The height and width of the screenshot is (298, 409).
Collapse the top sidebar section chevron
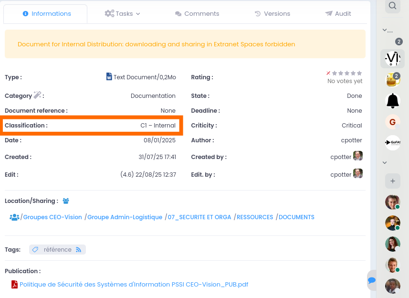tap(385, 30)
